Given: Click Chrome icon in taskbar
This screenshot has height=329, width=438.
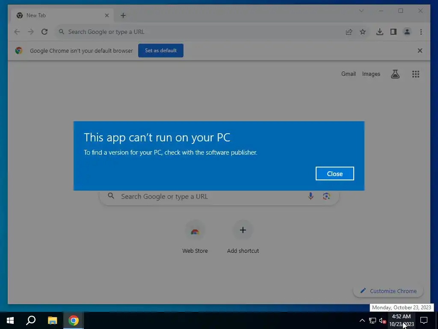Looking at the screenshot, I should (74, 320).
